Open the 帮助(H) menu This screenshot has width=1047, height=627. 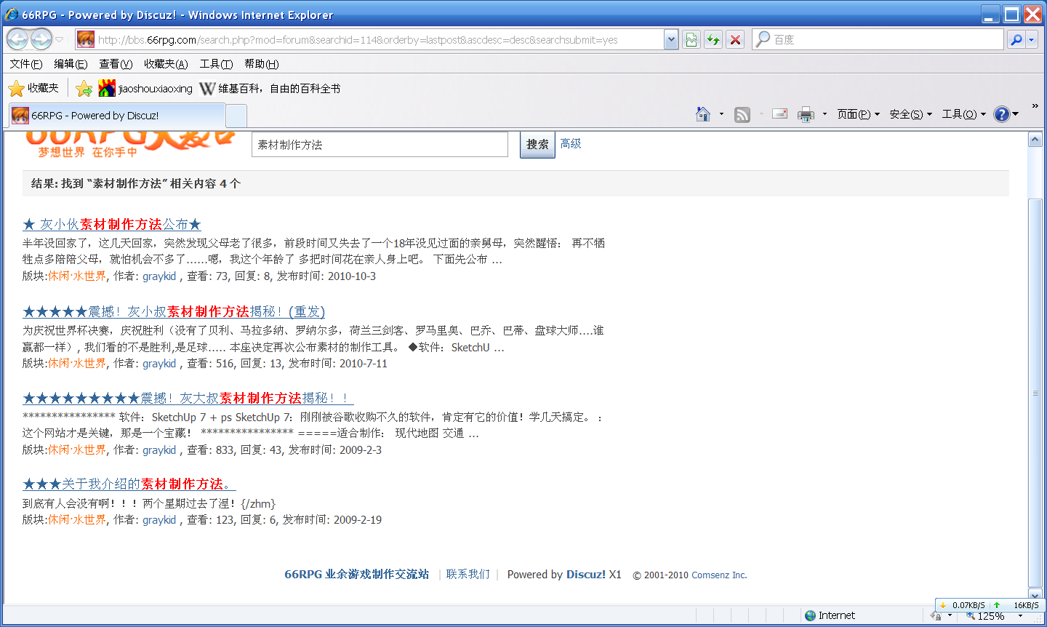coord(262,64)
